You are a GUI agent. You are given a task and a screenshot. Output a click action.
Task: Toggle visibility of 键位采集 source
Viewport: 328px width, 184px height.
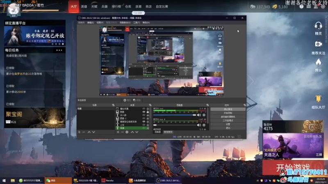(144, 109)
